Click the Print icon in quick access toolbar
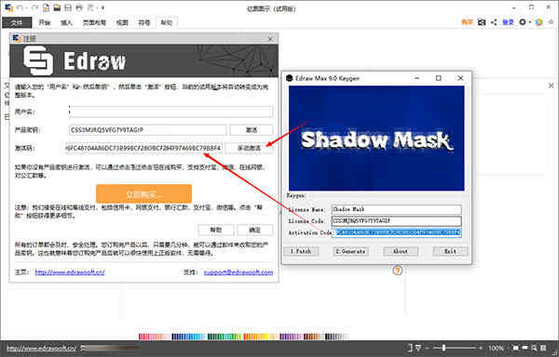The height and width of the screenshot is (357, 559). 79,7
